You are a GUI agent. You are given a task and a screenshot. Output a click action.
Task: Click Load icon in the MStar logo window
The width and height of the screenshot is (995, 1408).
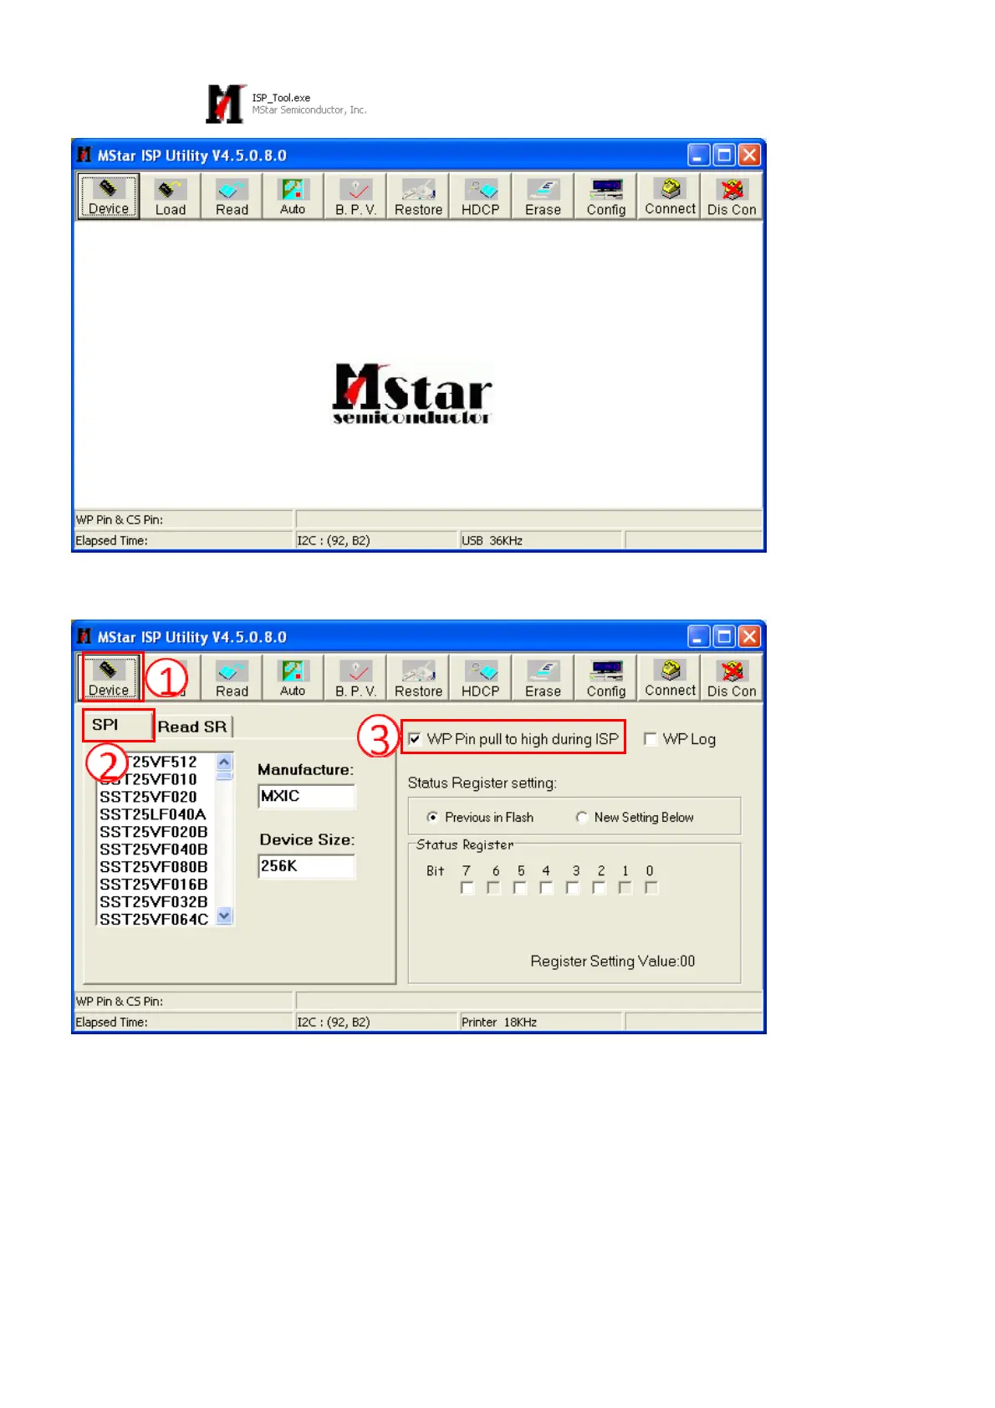pos(171,196)
